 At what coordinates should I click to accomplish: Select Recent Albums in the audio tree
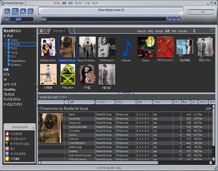tap(18, 61)
